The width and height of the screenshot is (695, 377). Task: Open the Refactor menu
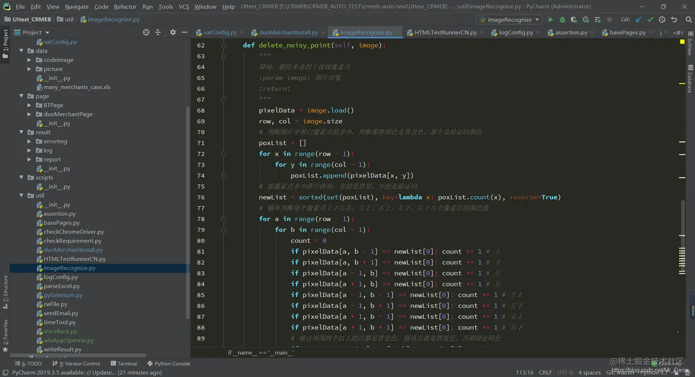125,6
